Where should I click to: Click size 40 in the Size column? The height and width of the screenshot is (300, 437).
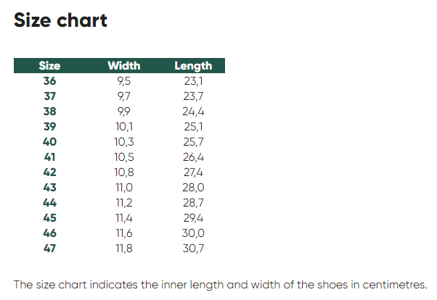[49, 141]
